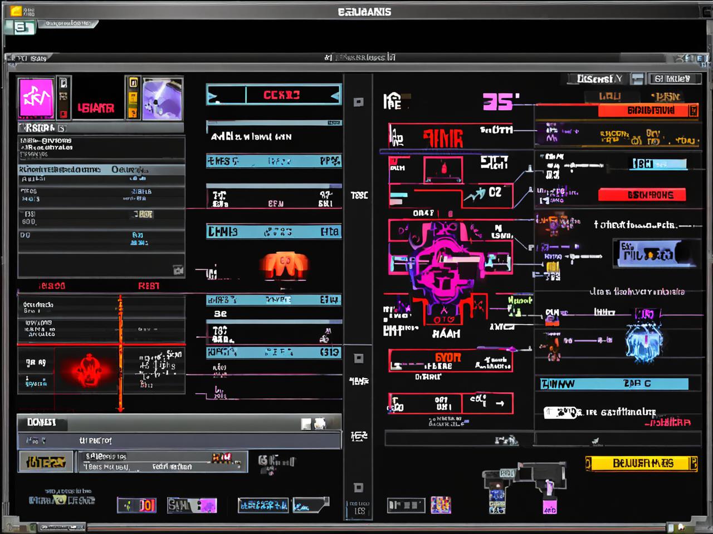
Task: Click the small icon at the left list's bottom corner
Action: [178, 271]
